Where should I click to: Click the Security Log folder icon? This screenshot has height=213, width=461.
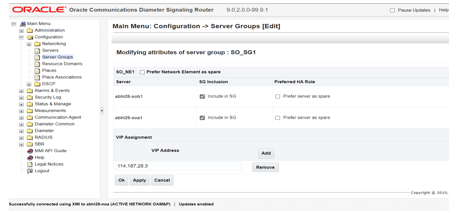point(30,97)
